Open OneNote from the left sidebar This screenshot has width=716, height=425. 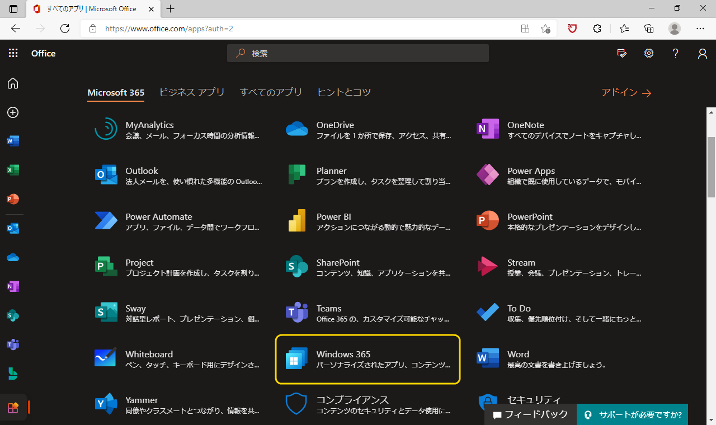[13, 286]
